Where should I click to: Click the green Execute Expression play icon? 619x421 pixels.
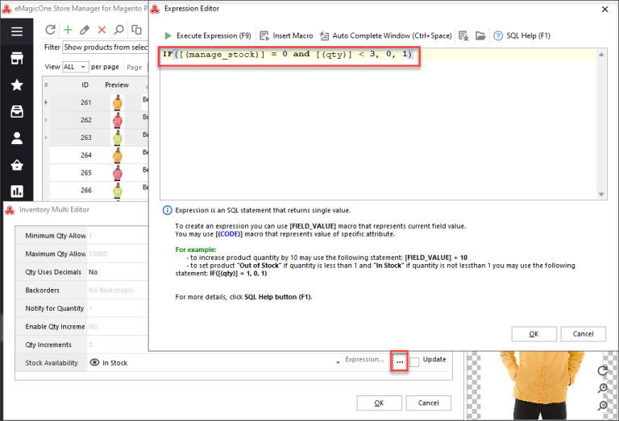point(168,36)
